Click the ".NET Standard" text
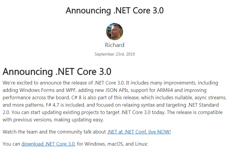230x148 pixels. (x=205, y=105)
